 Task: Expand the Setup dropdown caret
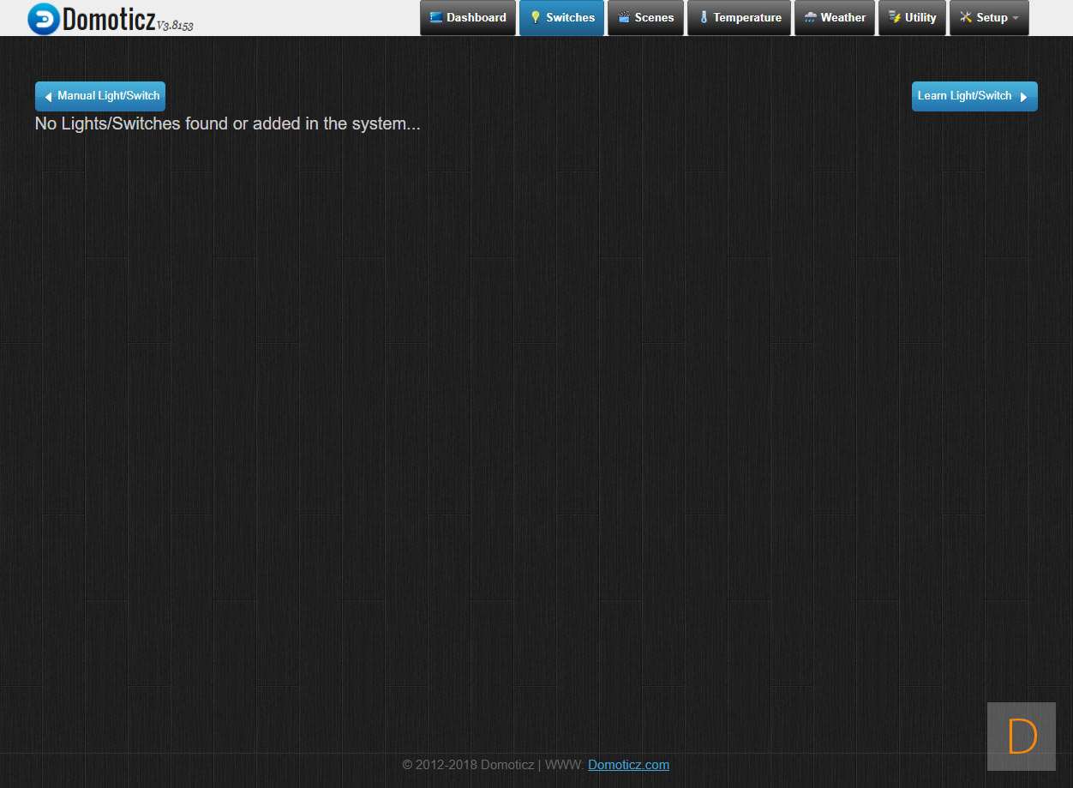click(x=1016, y=18)
